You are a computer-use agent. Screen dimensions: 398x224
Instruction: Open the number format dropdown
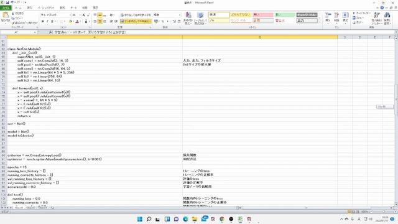click(180, 15)
